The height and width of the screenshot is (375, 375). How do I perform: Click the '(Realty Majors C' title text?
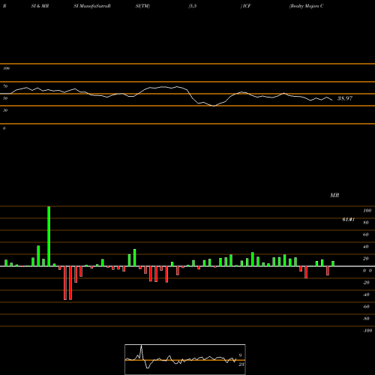(306, 6)
